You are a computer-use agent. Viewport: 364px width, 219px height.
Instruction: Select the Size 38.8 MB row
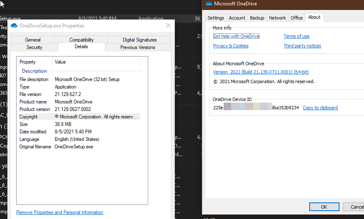point(79,124)
